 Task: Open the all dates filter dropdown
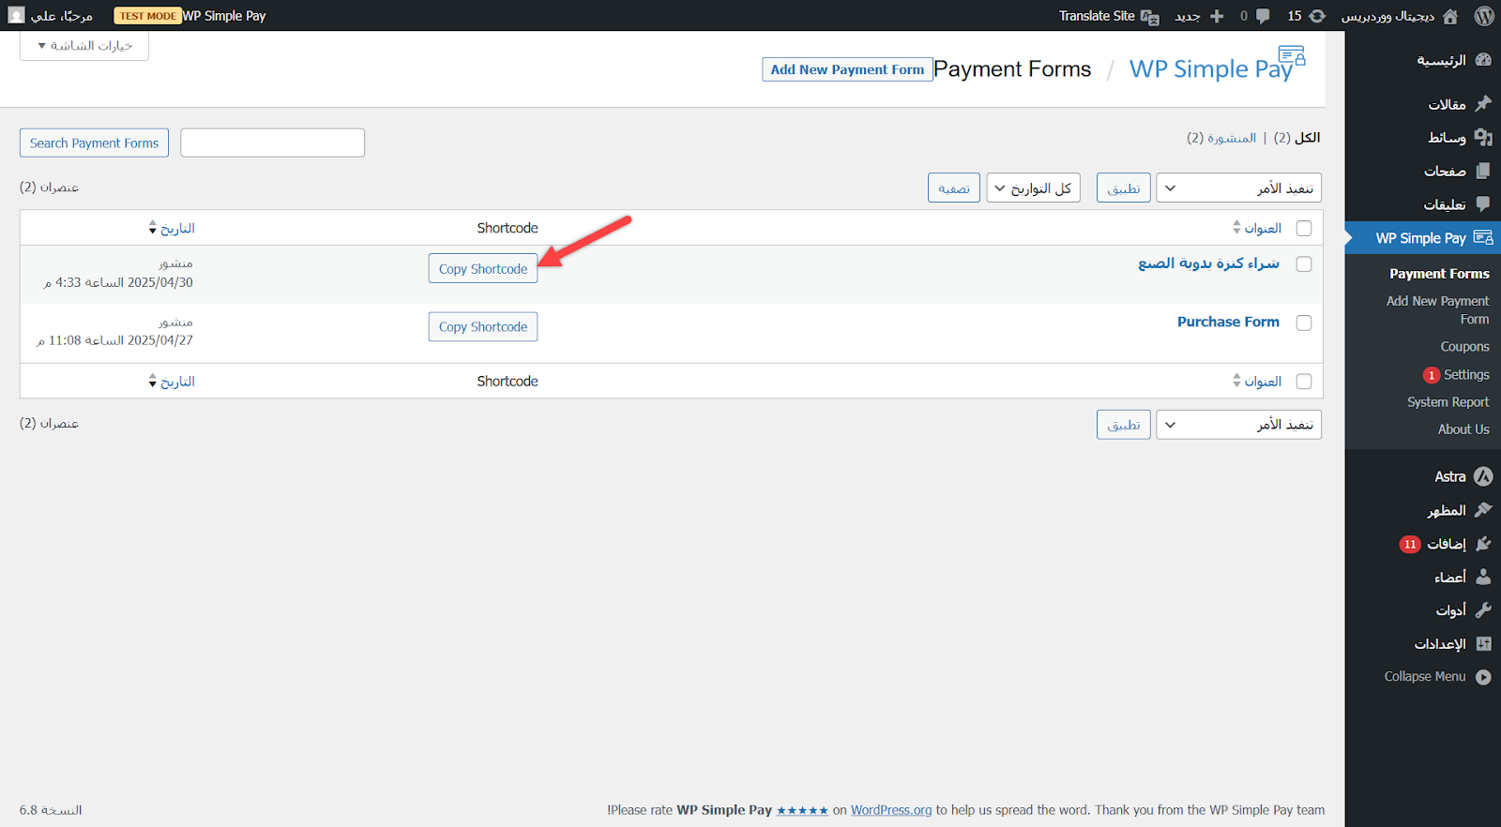(x=1033, y=188)
